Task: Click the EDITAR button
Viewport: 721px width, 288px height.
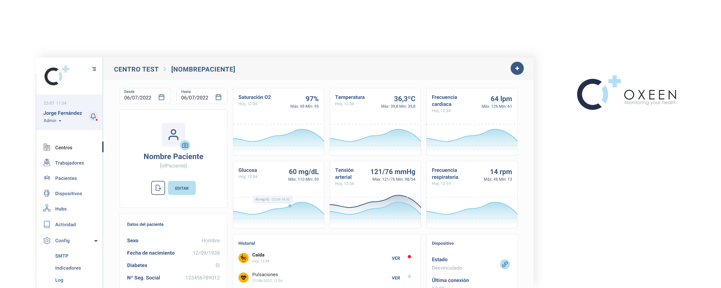Action: pos(182,188)
